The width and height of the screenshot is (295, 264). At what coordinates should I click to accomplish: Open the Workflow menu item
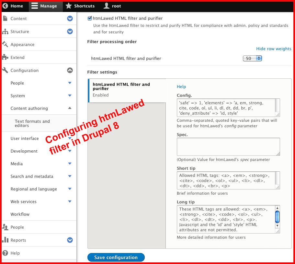coord(20,214)
